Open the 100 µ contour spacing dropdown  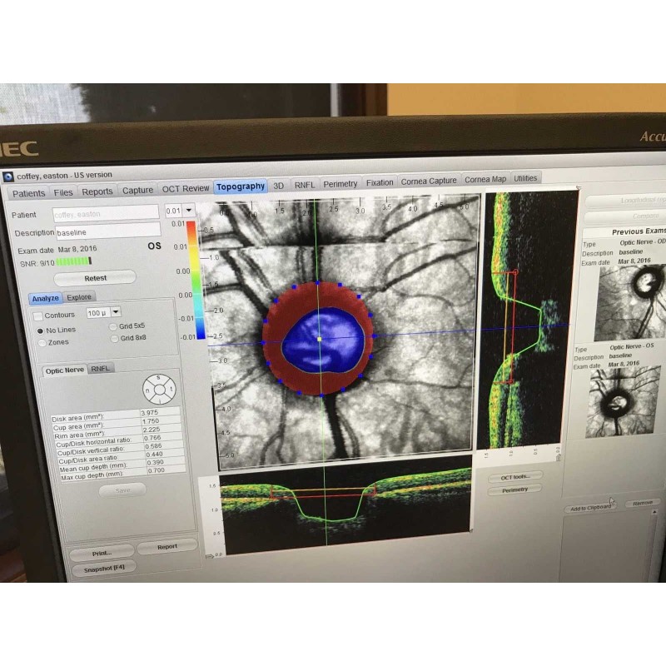tap(116, 311)
